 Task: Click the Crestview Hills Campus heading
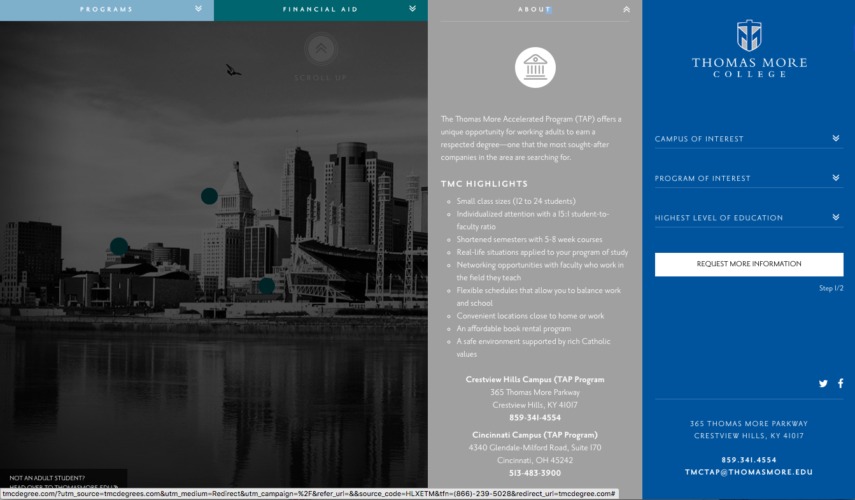(535, 380)
